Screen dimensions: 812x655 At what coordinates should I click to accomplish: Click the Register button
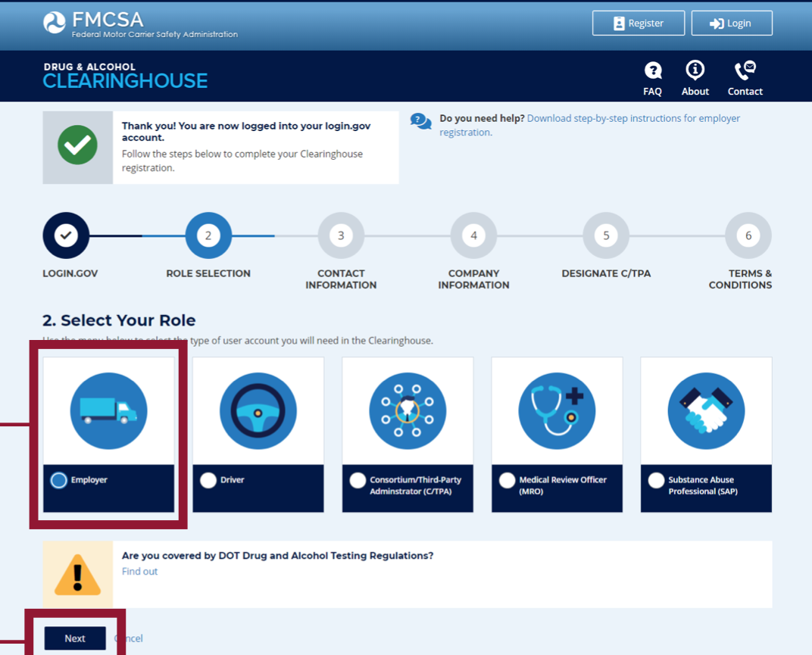click(x=639, y=23)
